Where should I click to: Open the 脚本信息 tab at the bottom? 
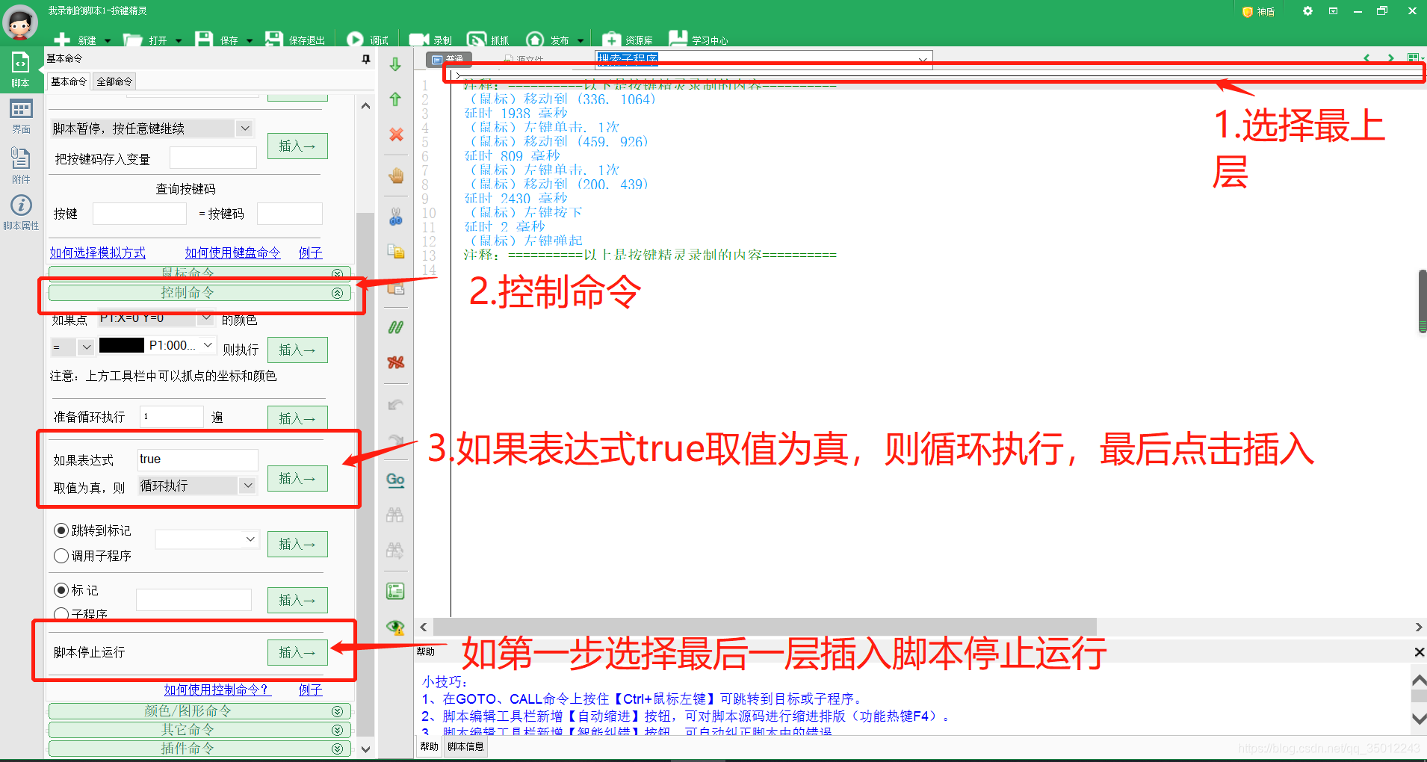tap(465, 746)
